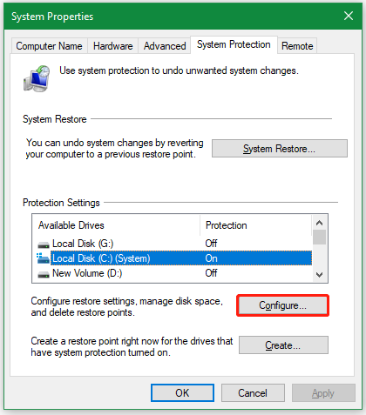Click the System Restore button
This screenshot has width=366, height=415.
280,149
